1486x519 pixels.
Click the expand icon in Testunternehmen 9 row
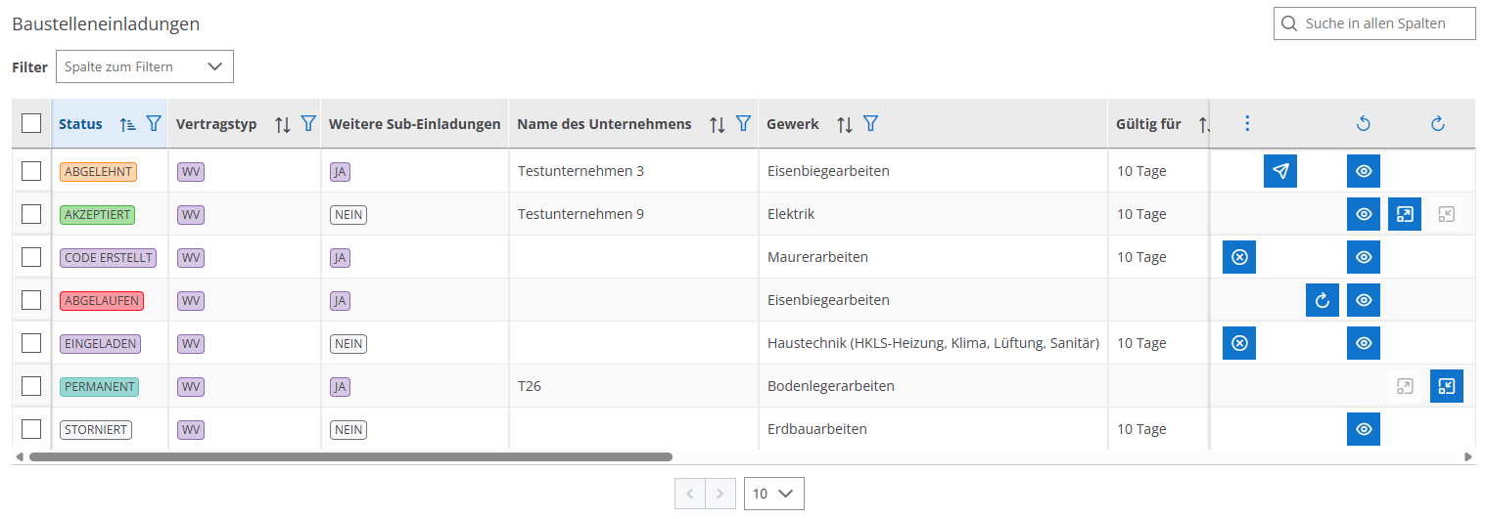pyautogui.click(x=1404, y=214)
